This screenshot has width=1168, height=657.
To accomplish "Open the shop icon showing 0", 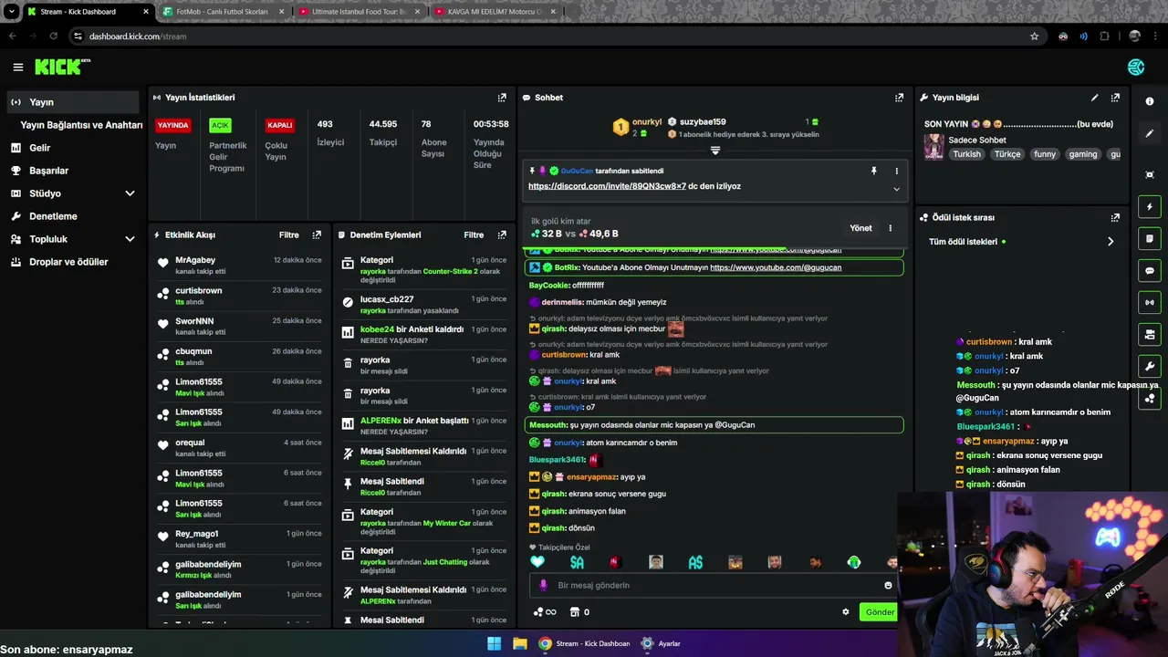I will [579, 612].
